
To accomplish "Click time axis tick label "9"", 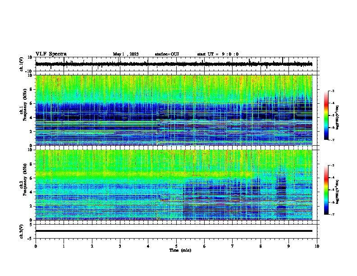I will point(288,246).
